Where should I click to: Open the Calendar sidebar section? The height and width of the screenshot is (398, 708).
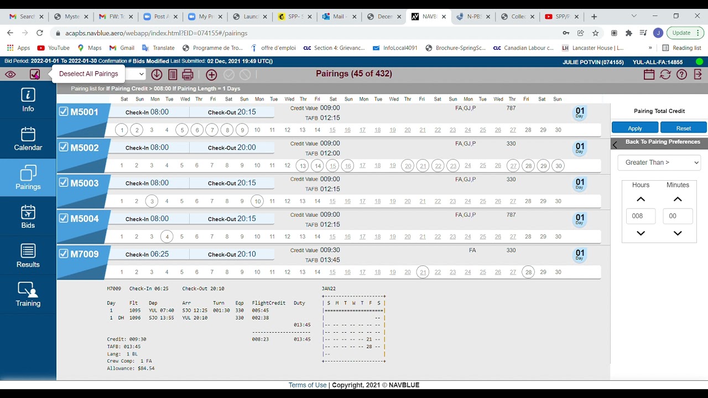click(x=28, y=139)
